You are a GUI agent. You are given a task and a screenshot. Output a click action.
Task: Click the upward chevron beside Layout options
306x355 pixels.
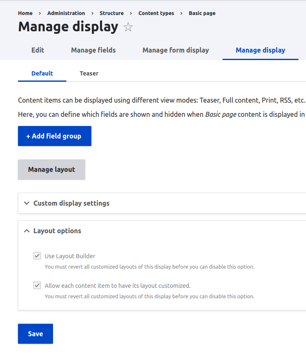(26, 231)
